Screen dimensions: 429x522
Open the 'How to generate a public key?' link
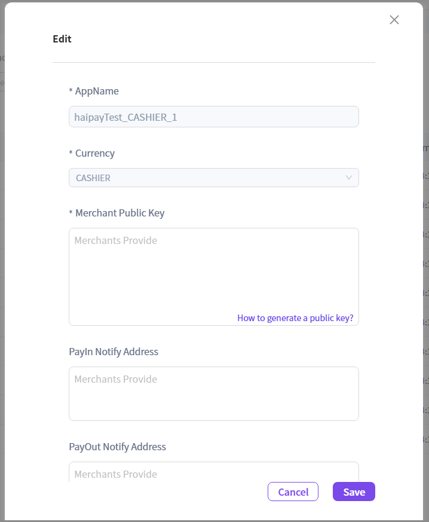click(x=295, y=318)
